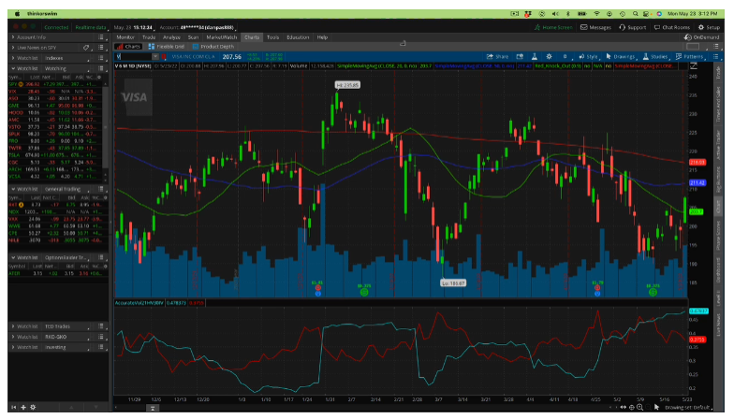Open Watching watchlist menu icon
Image resolution: width=734 pixels, height=419 pixels.
click(x=101, y=68)
